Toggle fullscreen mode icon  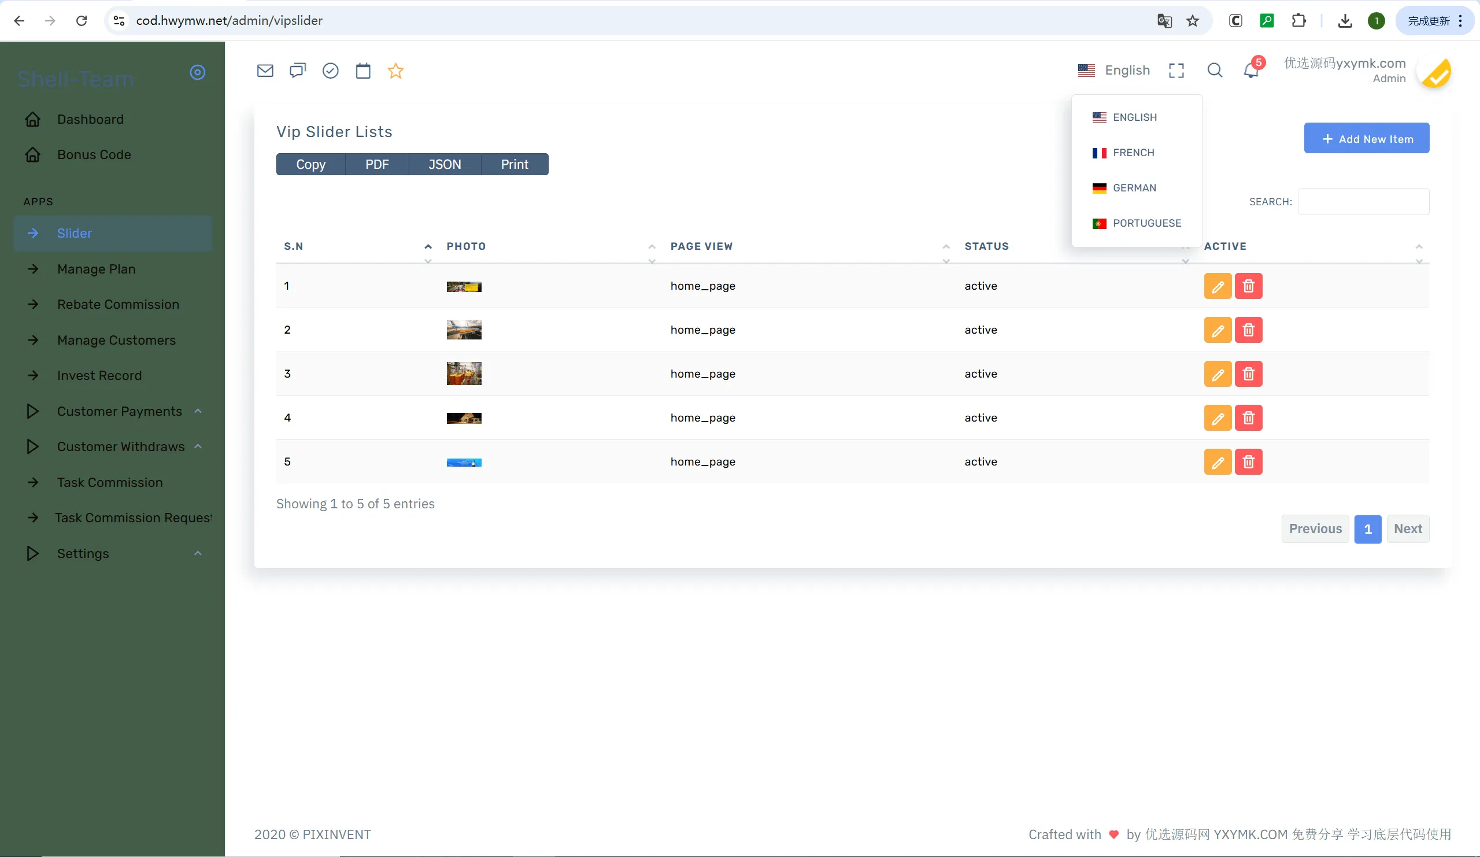tap(1176, 71)
